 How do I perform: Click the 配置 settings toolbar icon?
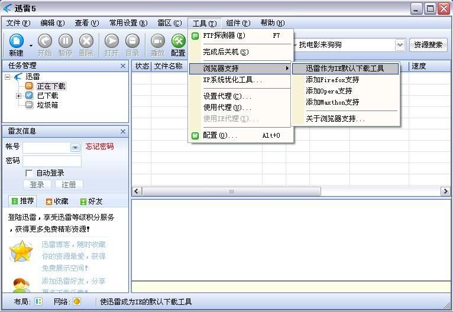point(178,41)
